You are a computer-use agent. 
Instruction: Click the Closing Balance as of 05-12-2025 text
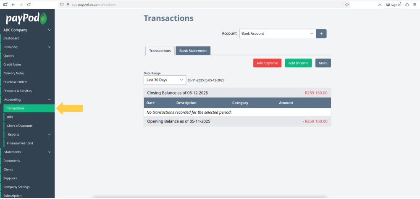178,93
